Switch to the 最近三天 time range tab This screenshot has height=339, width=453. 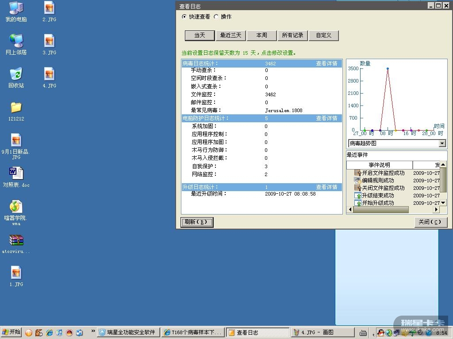[231, 35]
